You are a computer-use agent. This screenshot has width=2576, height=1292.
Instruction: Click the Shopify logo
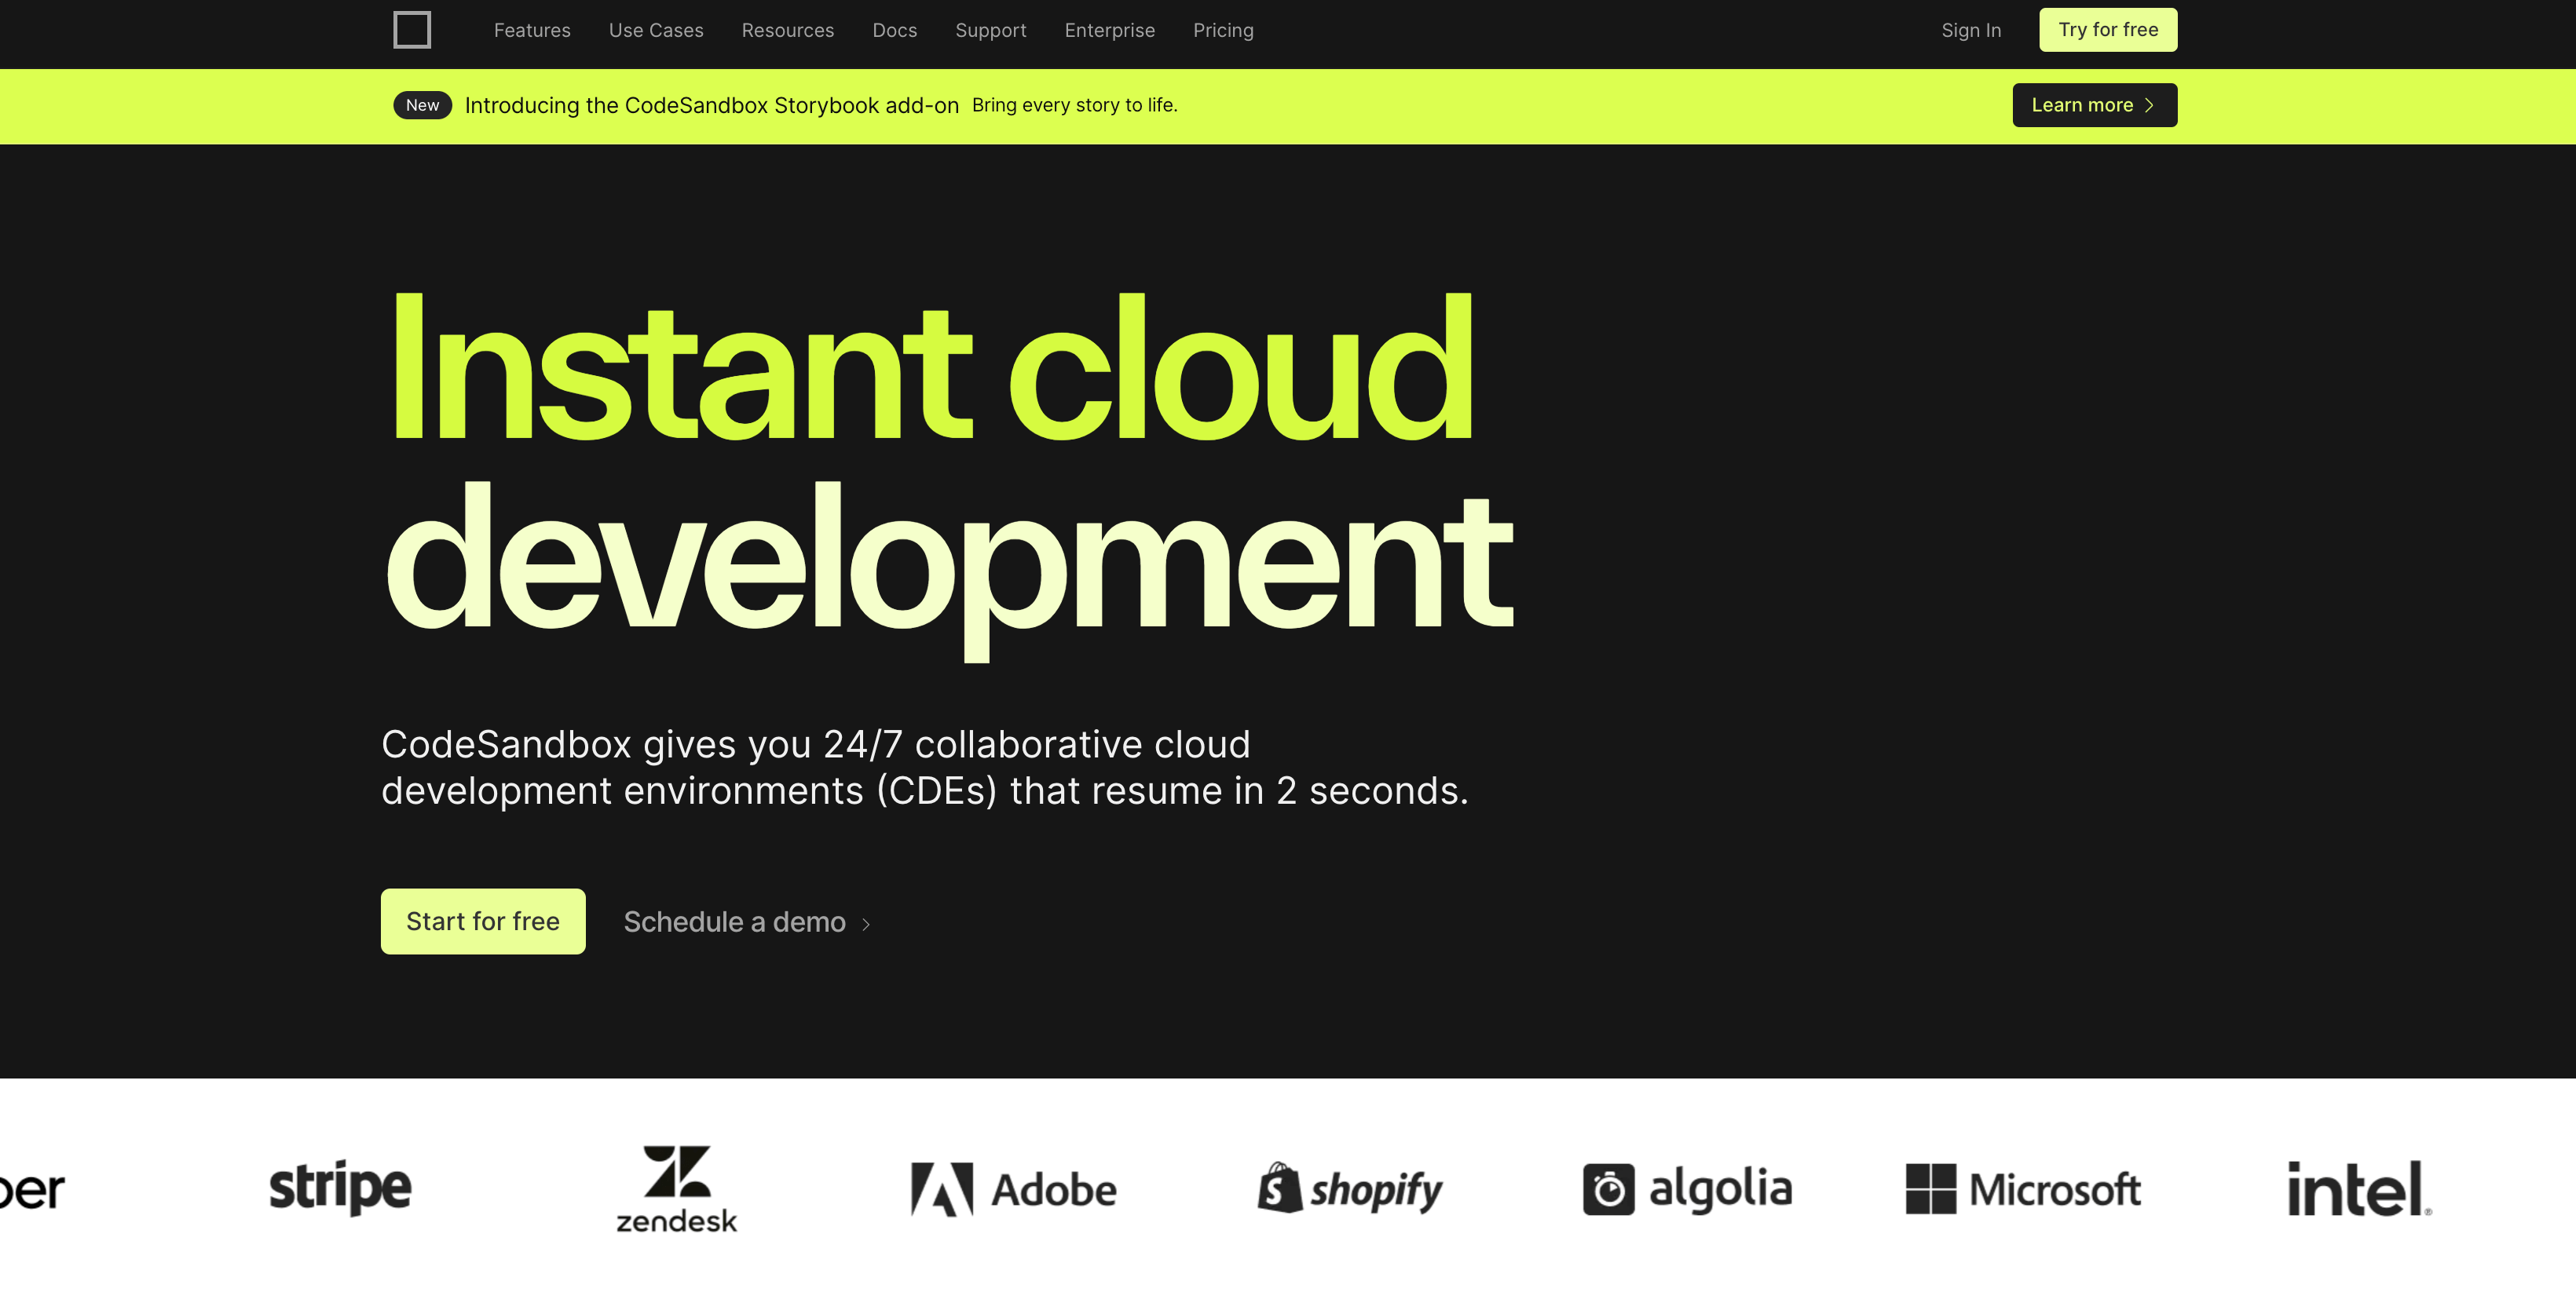(1350, 1188)
